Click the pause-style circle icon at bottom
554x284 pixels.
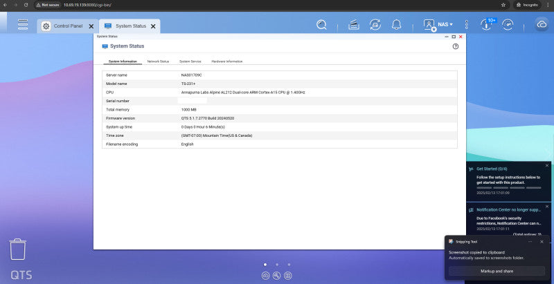pyautogui.click(x=288, y=276)
